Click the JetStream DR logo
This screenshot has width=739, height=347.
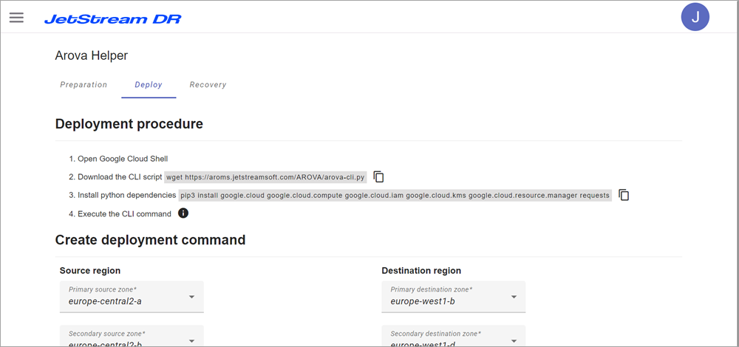[x=112, y=18]
